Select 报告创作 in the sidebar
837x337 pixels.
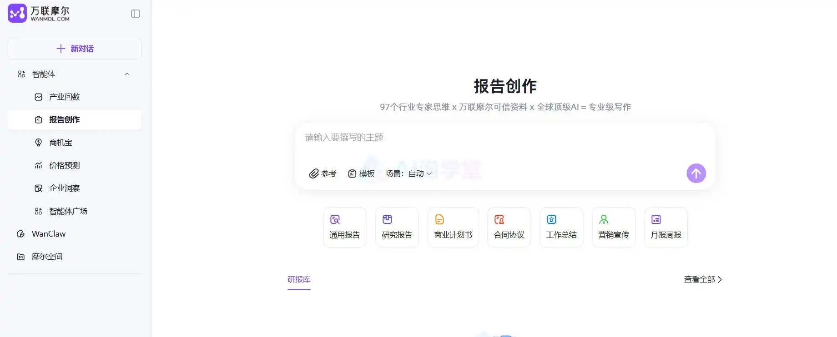click(75, 119)
